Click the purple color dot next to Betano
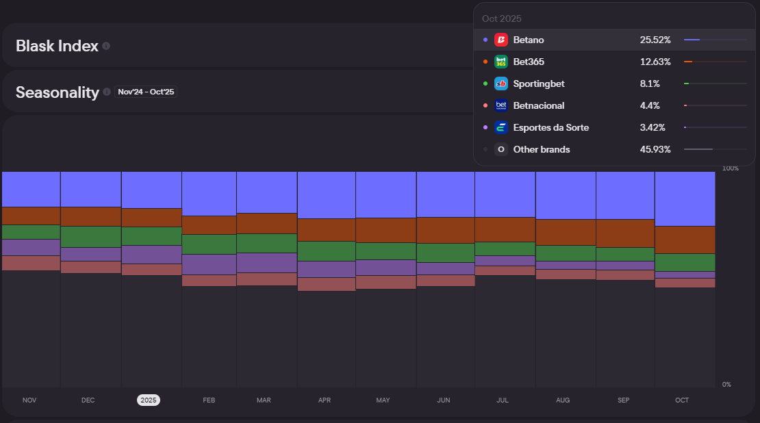Image resolution: width=760 pixels, height=423 pixels. pos(485,40)
